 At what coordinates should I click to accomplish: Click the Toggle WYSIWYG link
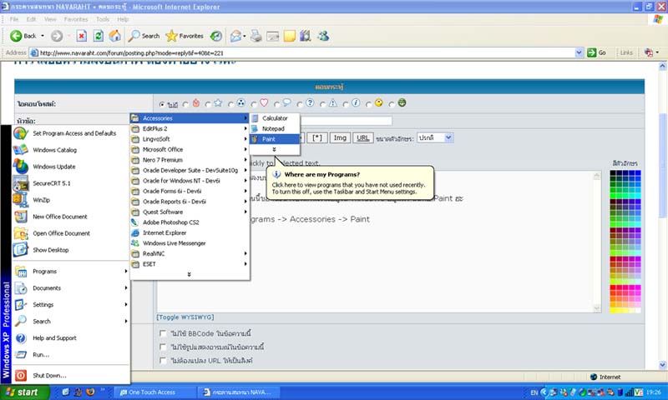(x=185, y=317)
